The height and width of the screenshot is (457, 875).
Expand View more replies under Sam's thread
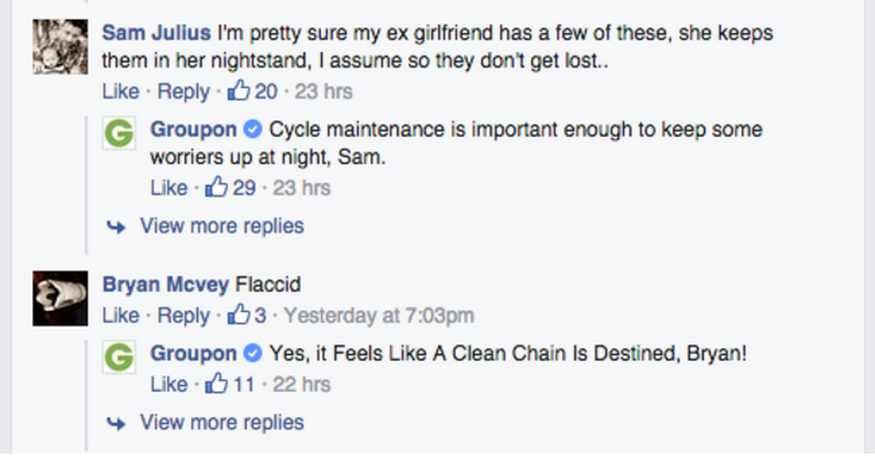coord(221,226)
